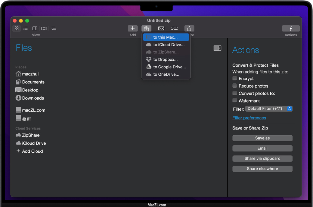Viewport: 313px width, 207px height.
Task: Check the Reduce photos option
Action: 235,86
